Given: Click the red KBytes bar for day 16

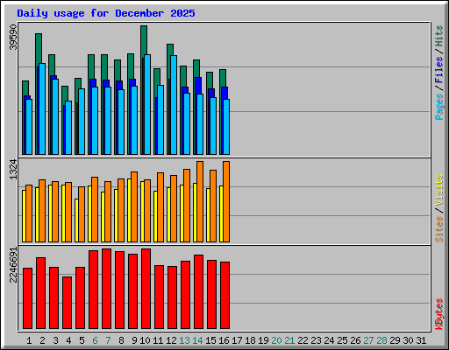Looking at the screenshot, I should click(224, 296).
